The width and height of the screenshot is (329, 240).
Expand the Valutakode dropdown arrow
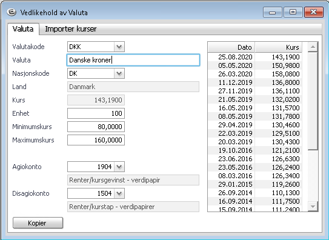coord(119,47)
